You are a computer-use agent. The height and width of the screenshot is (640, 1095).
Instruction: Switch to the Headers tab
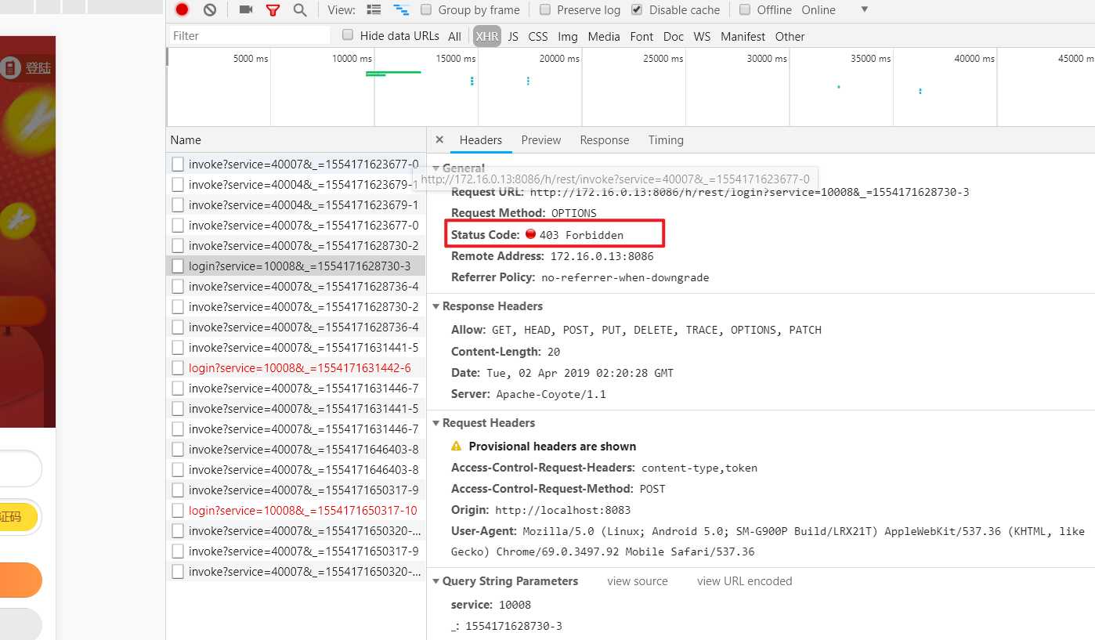coord(481,139)
